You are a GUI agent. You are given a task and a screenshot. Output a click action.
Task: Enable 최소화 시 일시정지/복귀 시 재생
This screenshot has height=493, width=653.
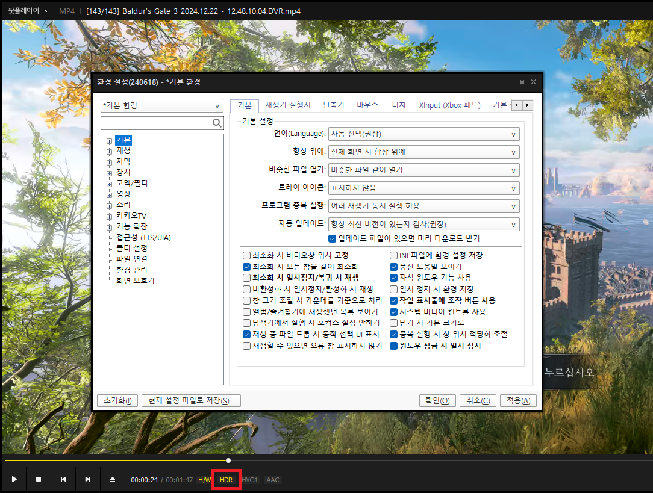click(246, 278)
